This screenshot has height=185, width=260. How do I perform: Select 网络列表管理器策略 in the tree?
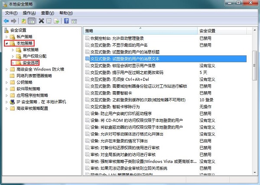point(34,76)
